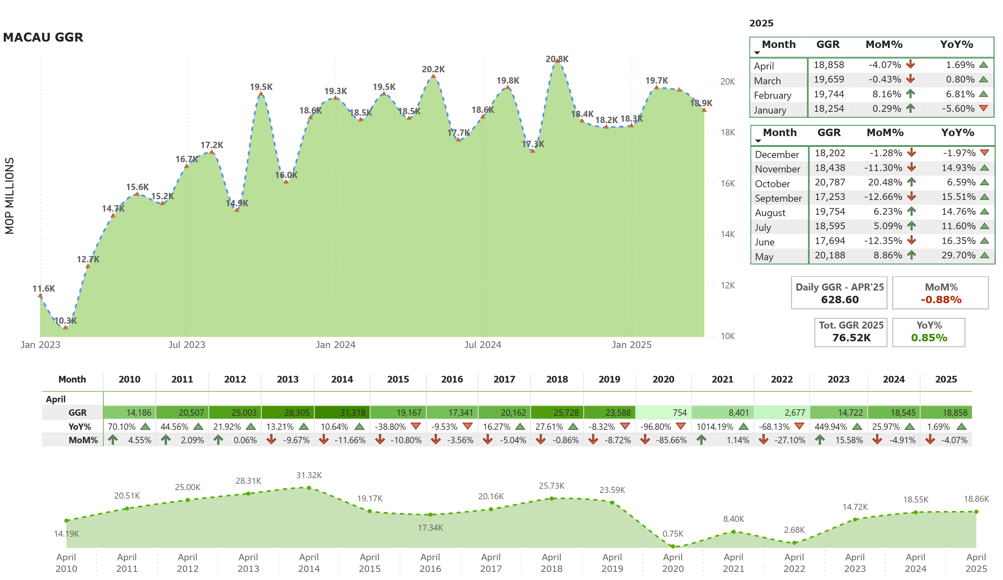Click red triangle beside -96.80% under 2020
The height and width of the screenshot is (580, 1003).
pos(681,426)
